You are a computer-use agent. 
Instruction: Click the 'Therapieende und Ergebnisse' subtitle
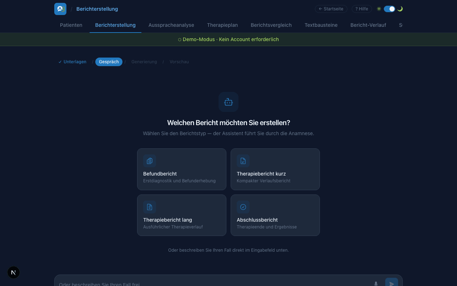click(x=267, y=227)
